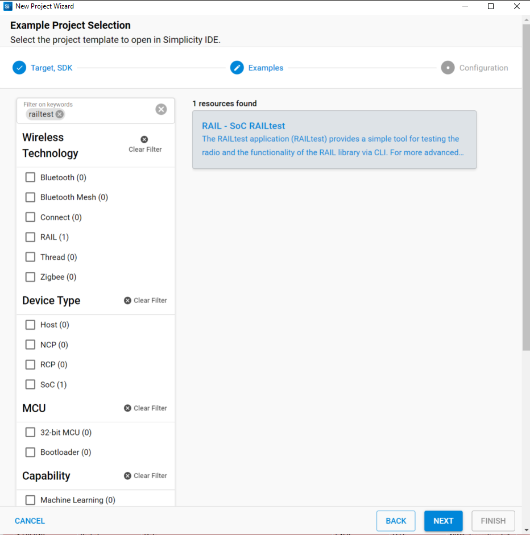530x535 pixels.
Task: Open the RAIL - SoC RAILtest example title
Action: point(243,126)
